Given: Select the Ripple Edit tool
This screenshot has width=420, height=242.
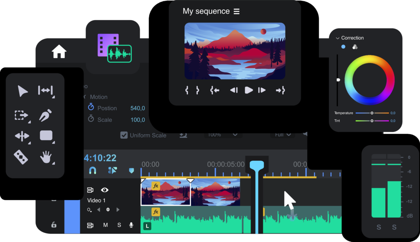Looking at the screenshot, I should (45, 91).
